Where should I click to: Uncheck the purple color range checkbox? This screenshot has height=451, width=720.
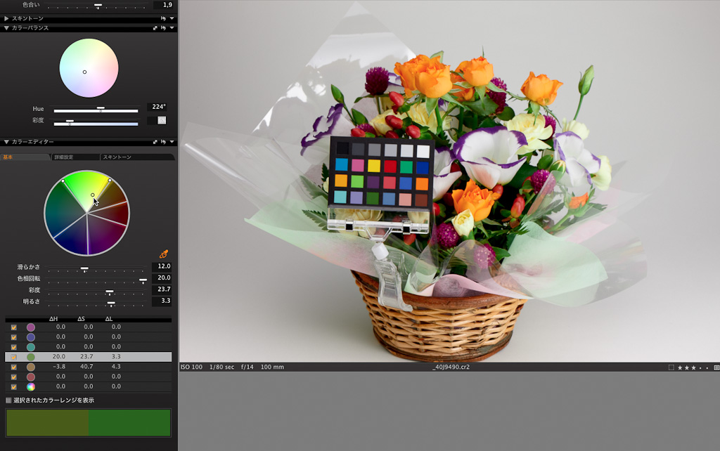(14, 327)
